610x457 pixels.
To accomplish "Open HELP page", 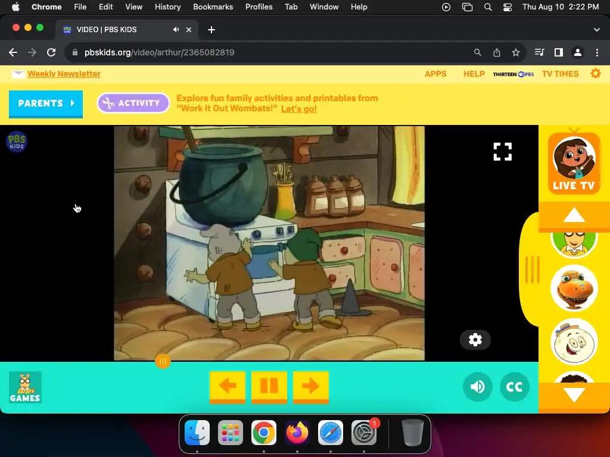I will pos(474,74).
